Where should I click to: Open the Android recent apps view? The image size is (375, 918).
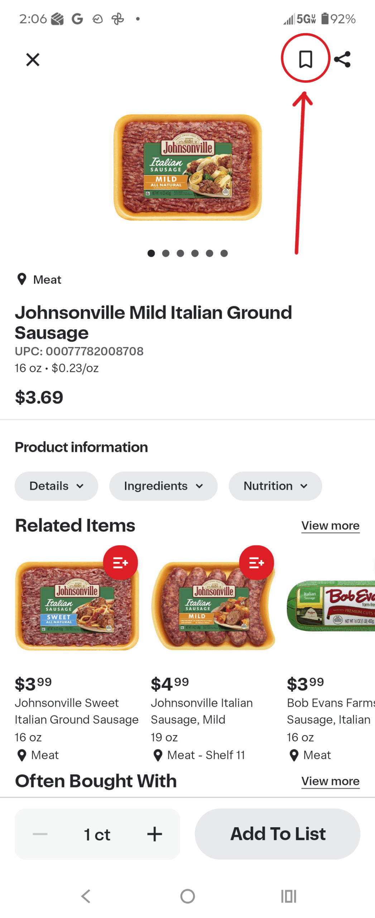click(288, 896)
